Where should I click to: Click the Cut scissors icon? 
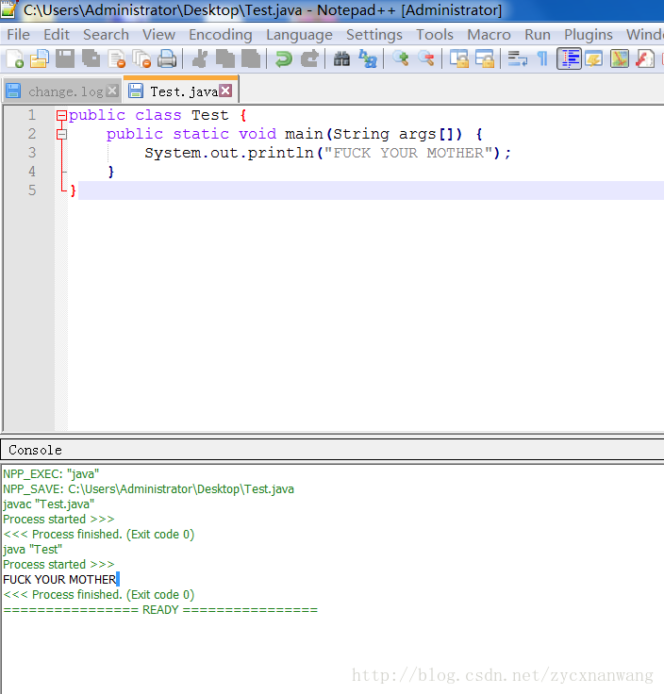(x=200, y=58)
